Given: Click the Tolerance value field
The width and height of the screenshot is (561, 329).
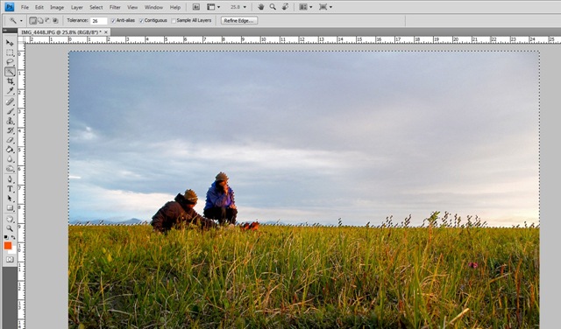Looking at the screenshot, I should pos(98,21).
